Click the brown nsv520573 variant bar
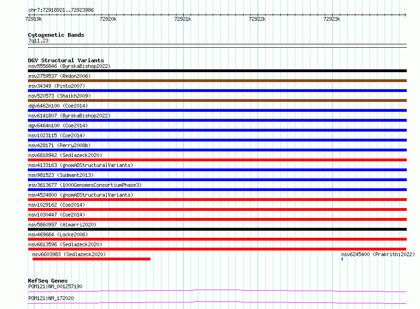Screen dimensions: 420x309 pos(217,100)
